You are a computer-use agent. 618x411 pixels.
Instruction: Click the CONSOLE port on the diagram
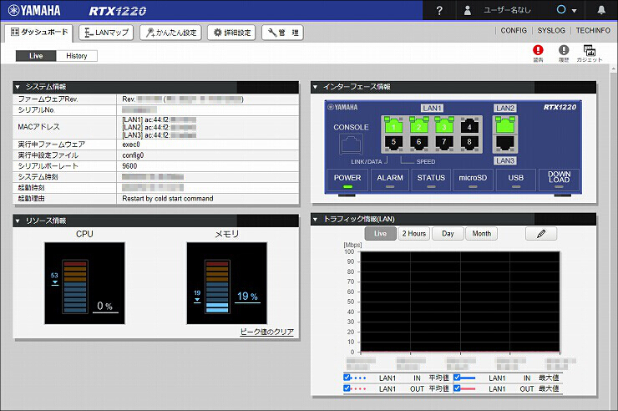[351, 144]
